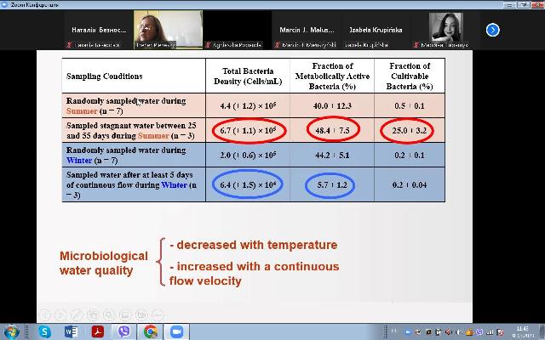Screen dimensions: 545x340
Task: Click the value '0.2 ± 0.1'
Action: coord(410,155)
